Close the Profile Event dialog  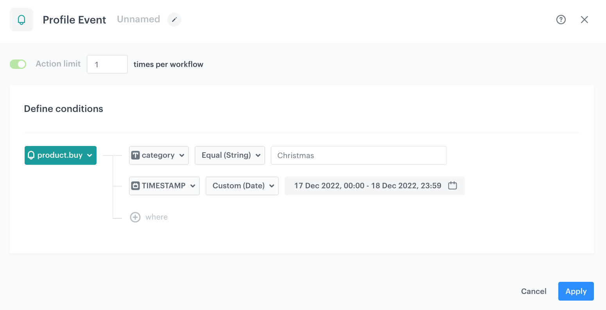tap(584, 20)
